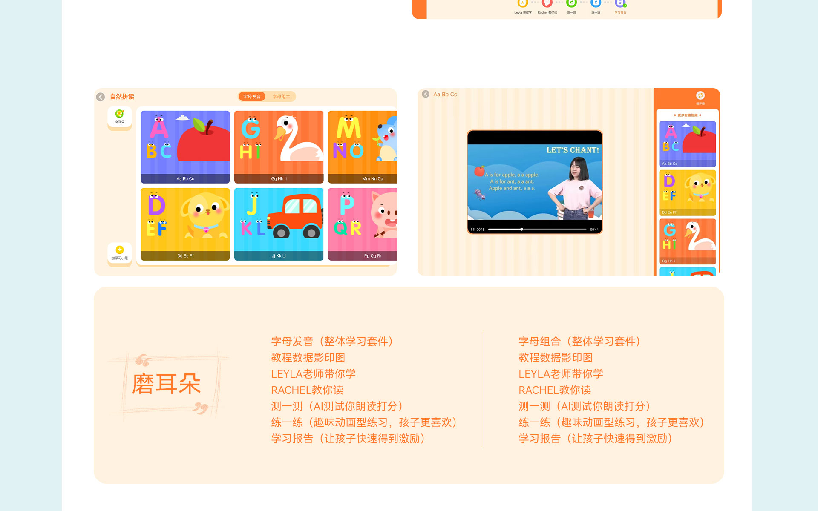Open the Aa Bb Cc lesson card

(x=185, y=146)
